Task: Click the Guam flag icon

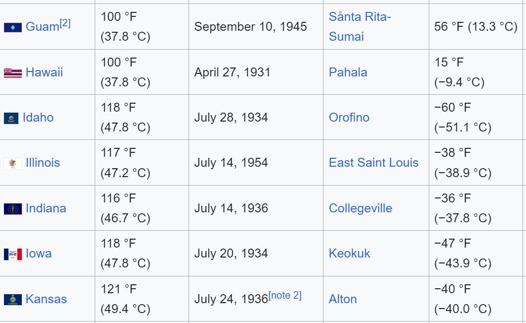Action: click(13, 27)
